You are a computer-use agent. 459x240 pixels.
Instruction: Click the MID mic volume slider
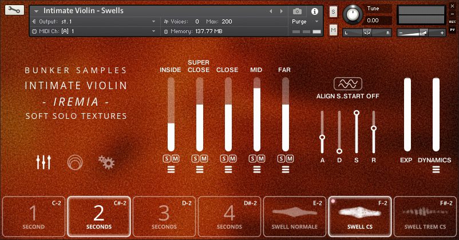click(x=257, y=115)
